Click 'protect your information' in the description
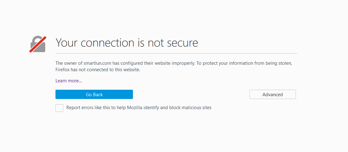The height and width of the screenshot is (152, 348). click(x=224, y=63)
